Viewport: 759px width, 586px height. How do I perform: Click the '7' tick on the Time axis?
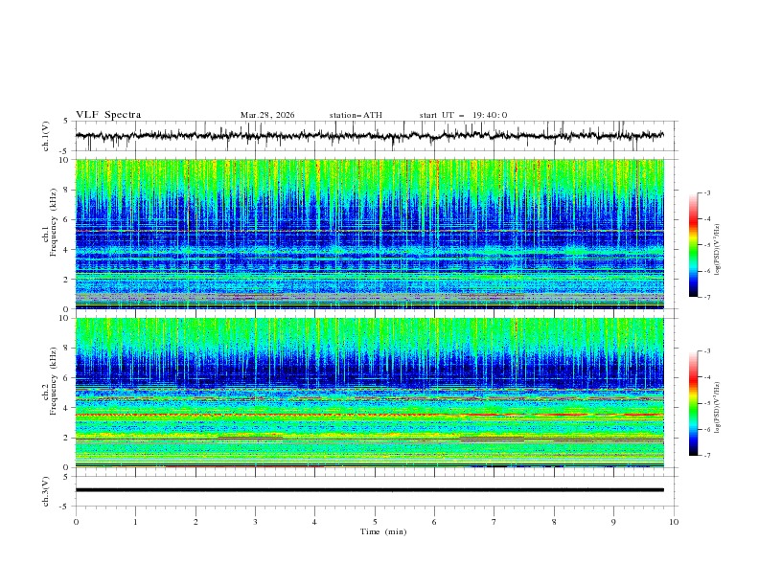coord(494,522)
